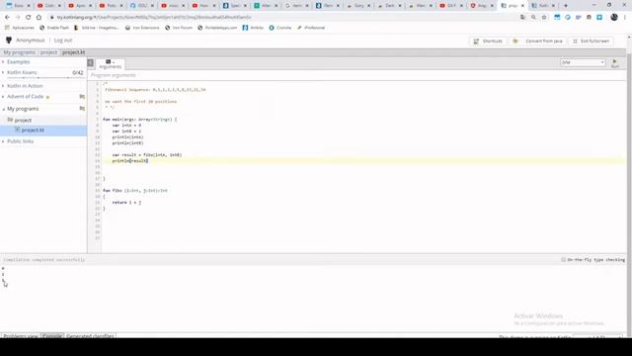Click Exit fullscreen
The image size is (632, 356).
(x=592, y=42)
